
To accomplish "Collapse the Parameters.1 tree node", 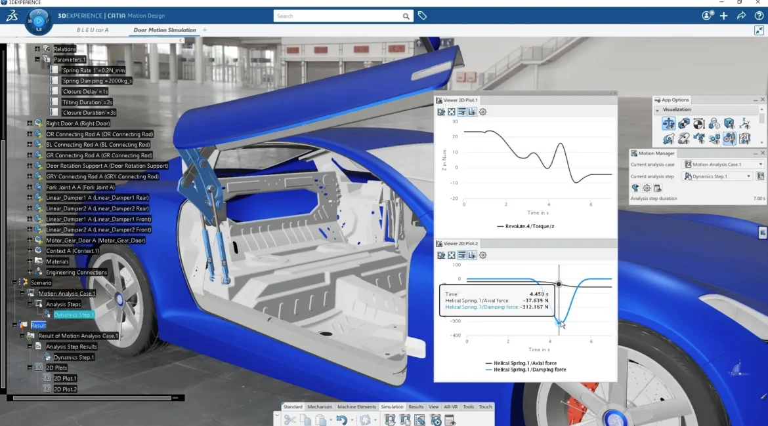I will 37,59.
